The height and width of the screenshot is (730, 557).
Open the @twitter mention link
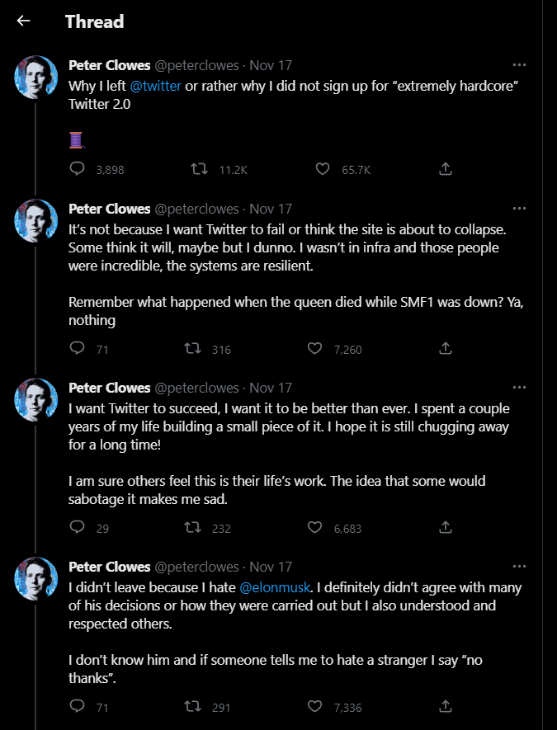155,86
